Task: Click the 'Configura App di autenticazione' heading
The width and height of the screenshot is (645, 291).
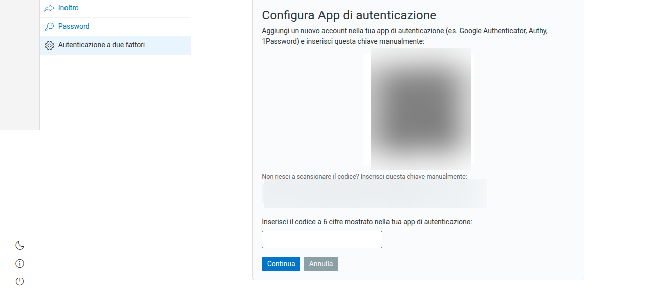Action: [349, 15]
